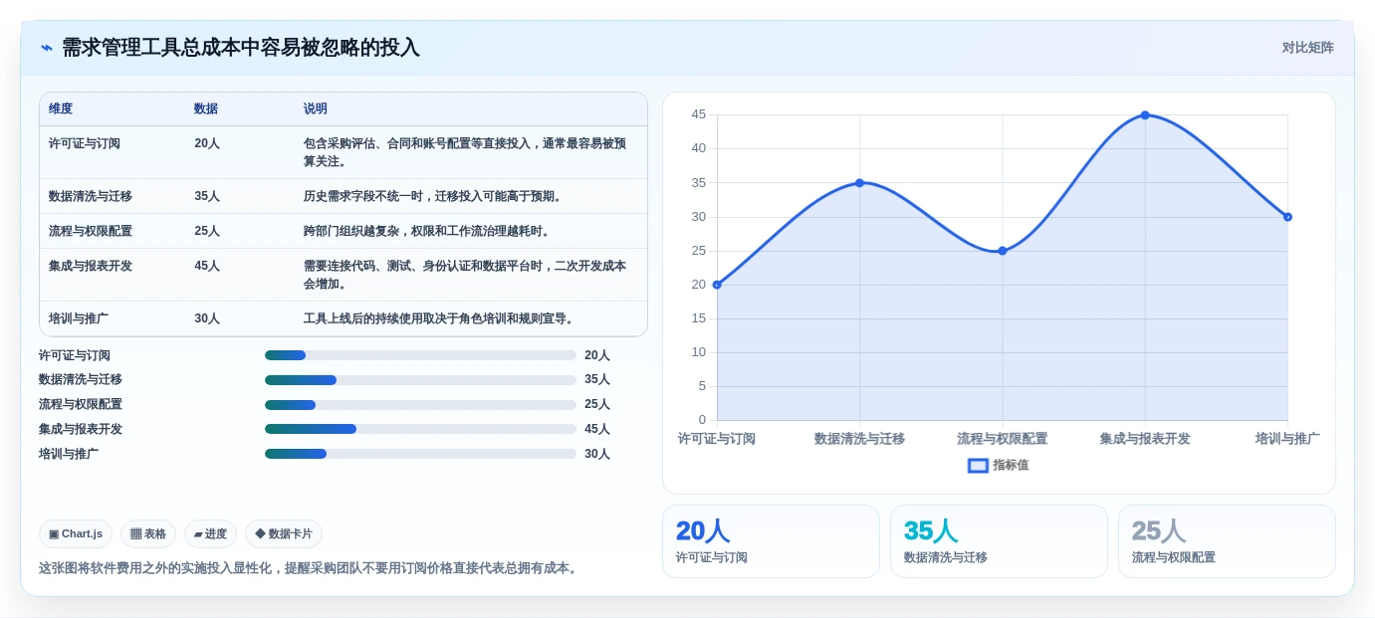Image resolution: width=1375 pixels, height=618 pixels.
Task: Click chart data point at value 30
Action: coord(1287,217)
